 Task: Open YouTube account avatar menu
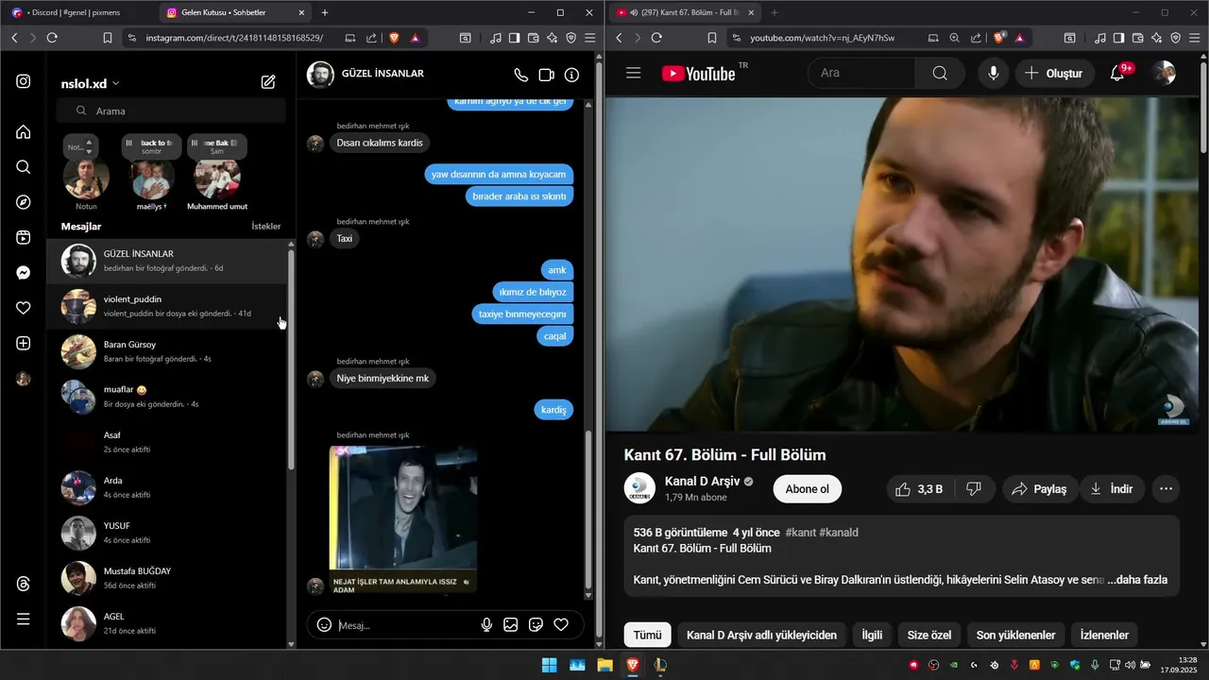(1165, 73)
